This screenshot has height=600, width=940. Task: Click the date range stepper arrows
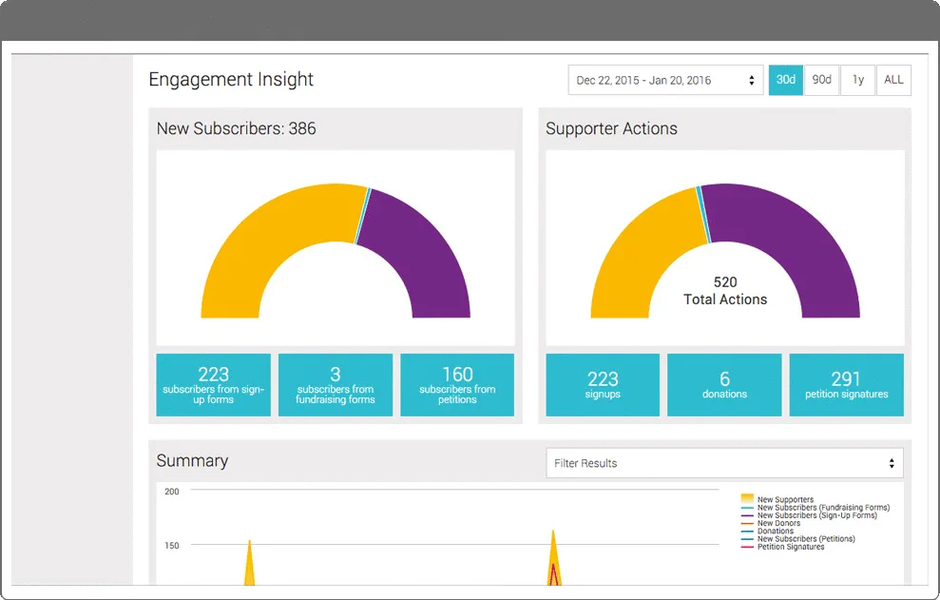pyautogui.click(x=751, y=81)
